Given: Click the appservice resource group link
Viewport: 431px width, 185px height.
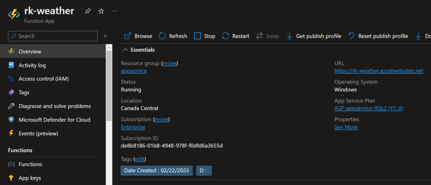Looking at the screenshot, I should [133, 71].
